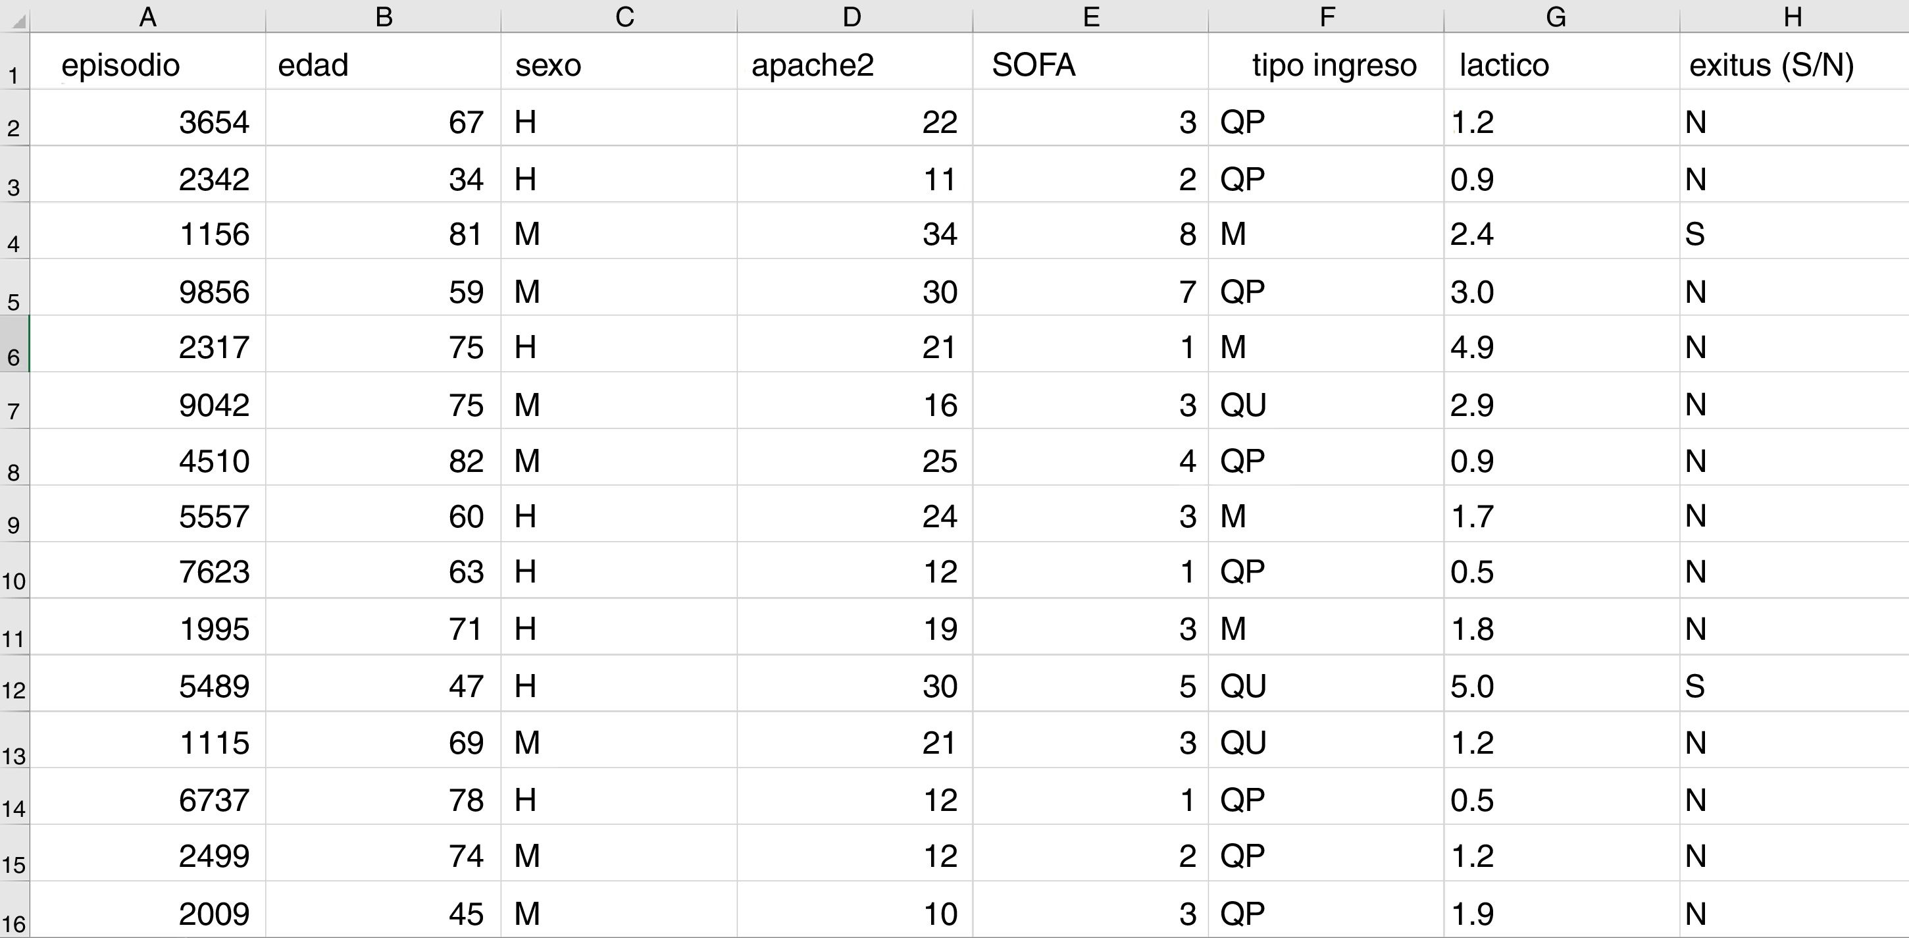
Task: Select apache2 cell containing 34
Action: tap(854, 234)
